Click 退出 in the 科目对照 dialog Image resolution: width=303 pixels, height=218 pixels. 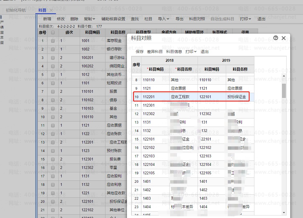point(204,52)
